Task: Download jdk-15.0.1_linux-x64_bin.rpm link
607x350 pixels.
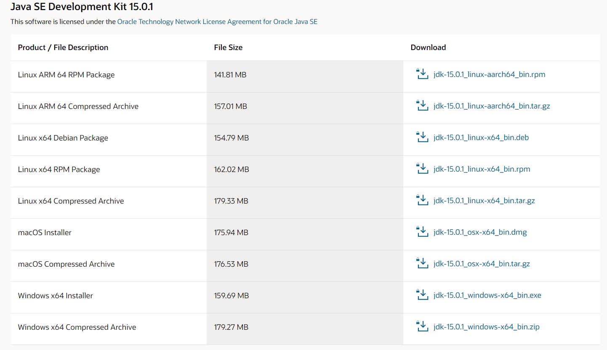Action: 482,169
